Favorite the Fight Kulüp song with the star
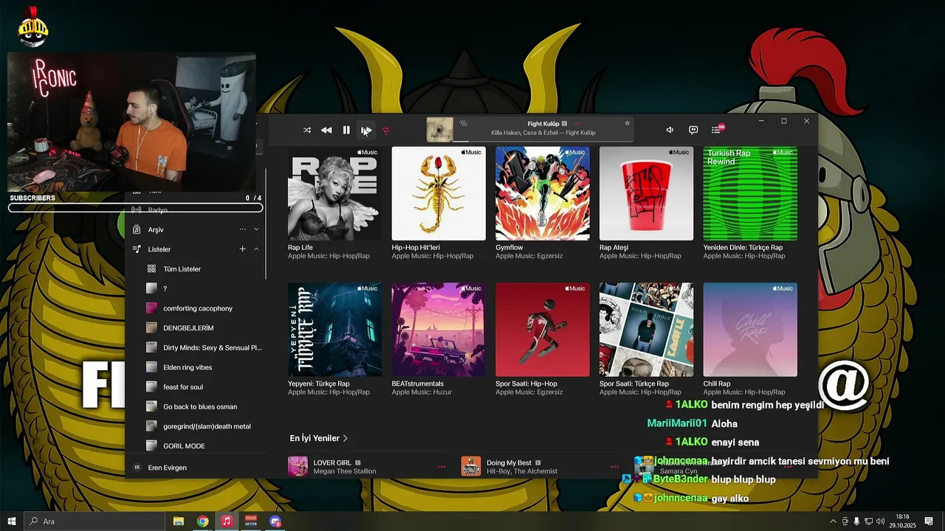945x531 pixels. tap(628, 123)
